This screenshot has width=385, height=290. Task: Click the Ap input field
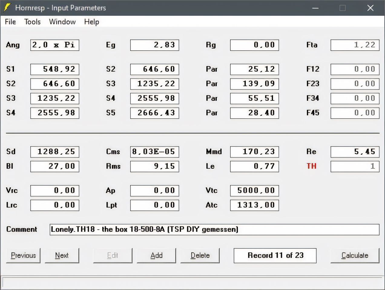pos(155,191)
